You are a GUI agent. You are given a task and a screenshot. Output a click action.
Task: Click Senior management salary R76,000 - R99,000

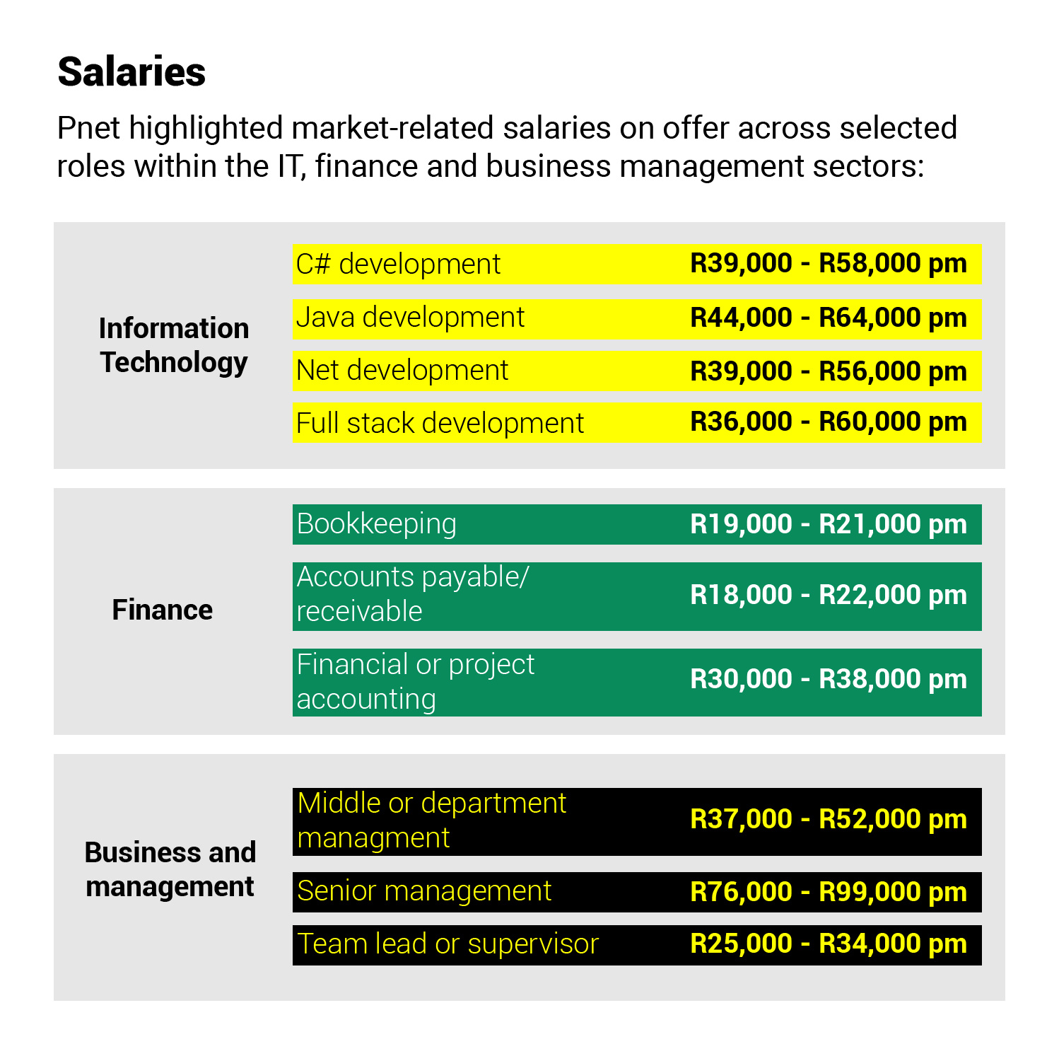click(829, 892)
